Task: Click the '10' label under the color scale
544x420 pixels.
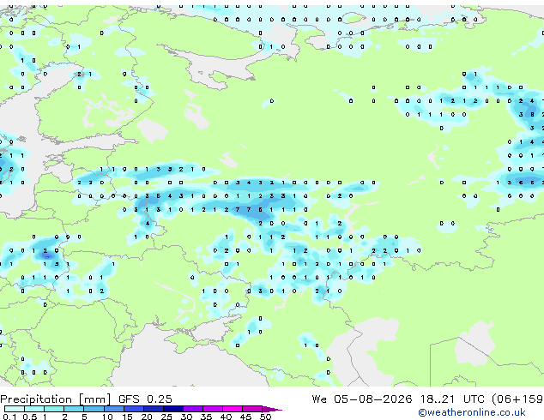Action: pos(107,417)
